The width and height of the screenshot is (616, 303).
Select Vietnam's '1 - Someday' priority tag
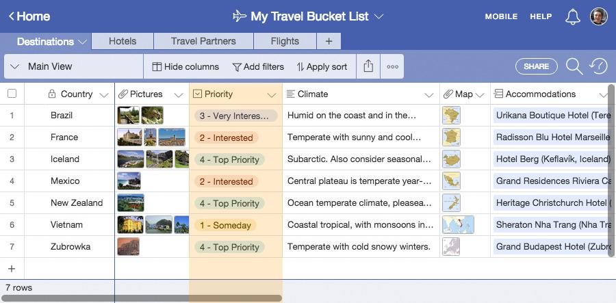225,225
